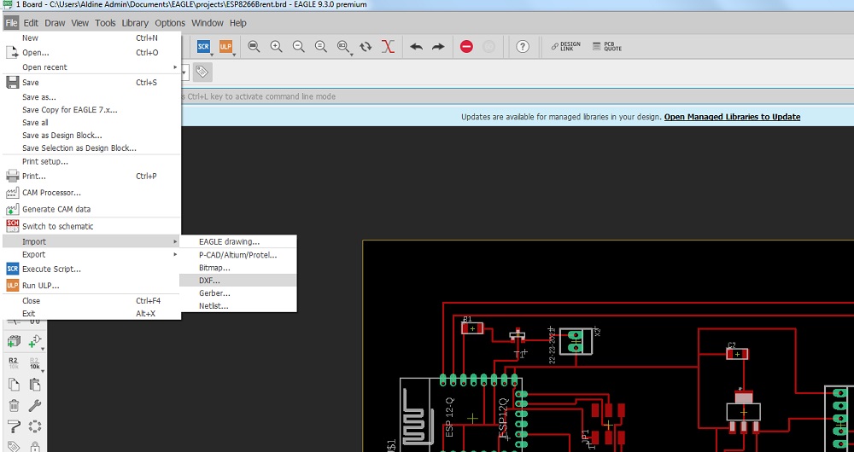Click the orange ULP toolbar icon
Screen dimensions: 854x452
(x=225, y=47)
